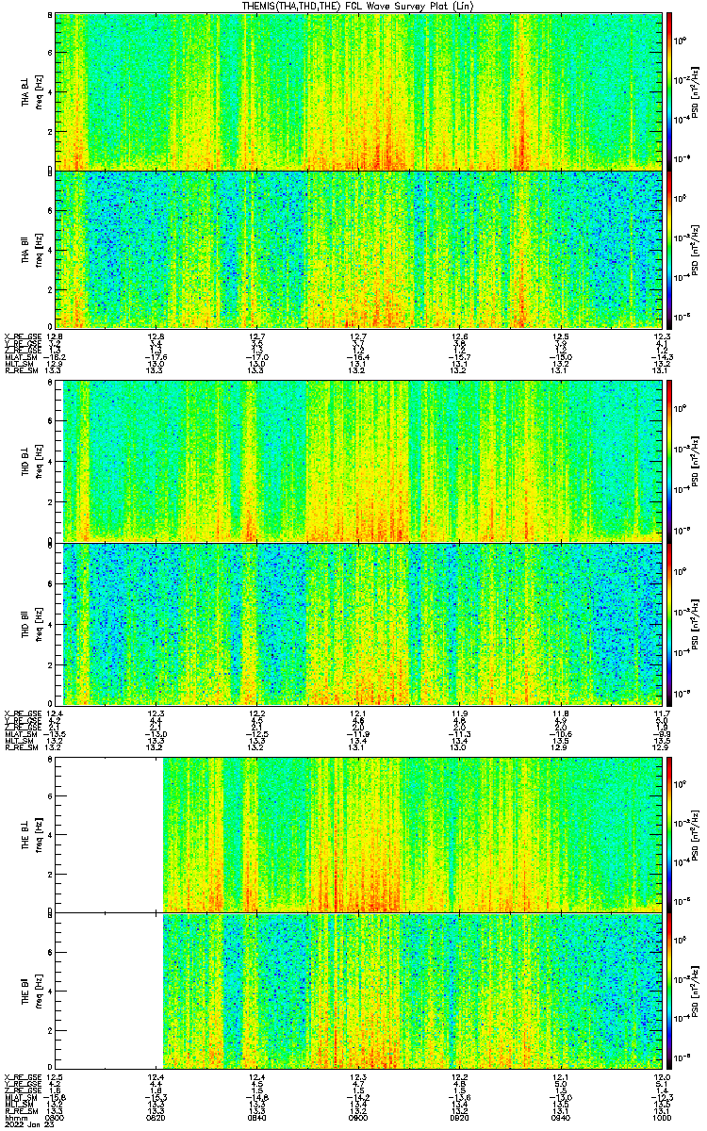Viewport: 707px width, 1131px height.
Task: Click the THD B-perpendicular spectrogram panel
Action: tap(358, 461)
